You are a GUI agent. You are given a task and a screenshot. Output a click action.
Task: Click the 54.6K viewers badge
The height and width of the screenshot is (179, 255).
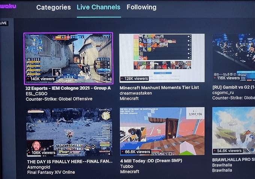227,151
